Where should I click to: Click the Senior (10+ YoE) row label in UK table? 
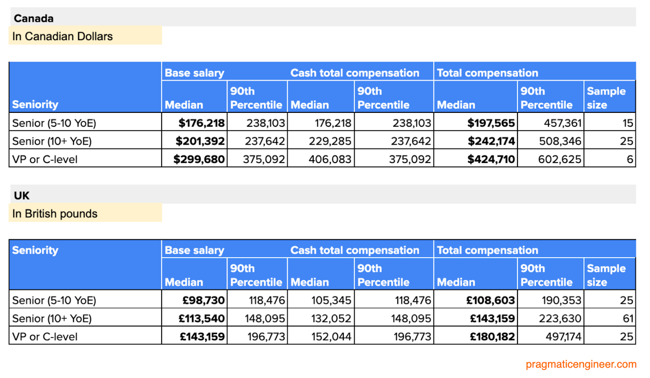(52, 318)
